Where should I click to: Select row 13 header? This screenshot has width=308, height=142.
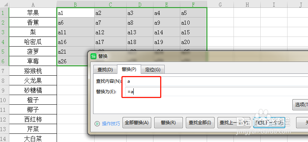(4, 129)
